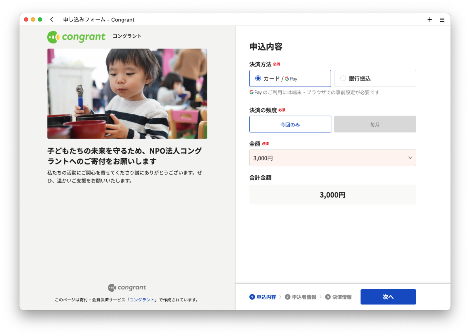Go to step 3 決済情報
Image resolution: width=470 pixels, height=336 pixels.
coord(338,297)
